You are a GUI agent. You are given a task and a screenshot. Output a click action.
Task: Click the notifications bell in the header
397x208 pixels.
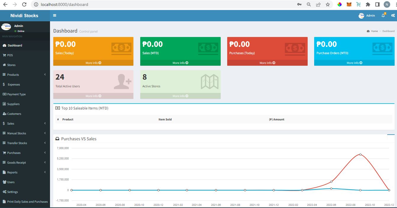(x=383, y=15)
